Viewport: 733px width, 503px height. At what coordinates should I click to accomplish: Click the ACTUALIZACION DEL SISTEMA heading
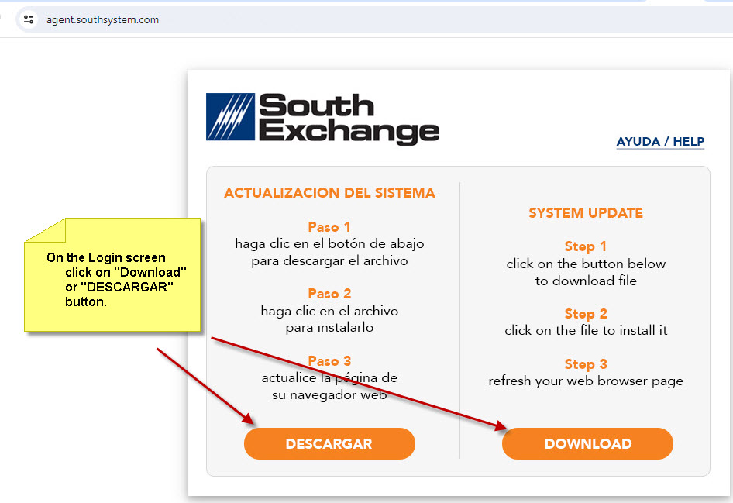(329, 193)
